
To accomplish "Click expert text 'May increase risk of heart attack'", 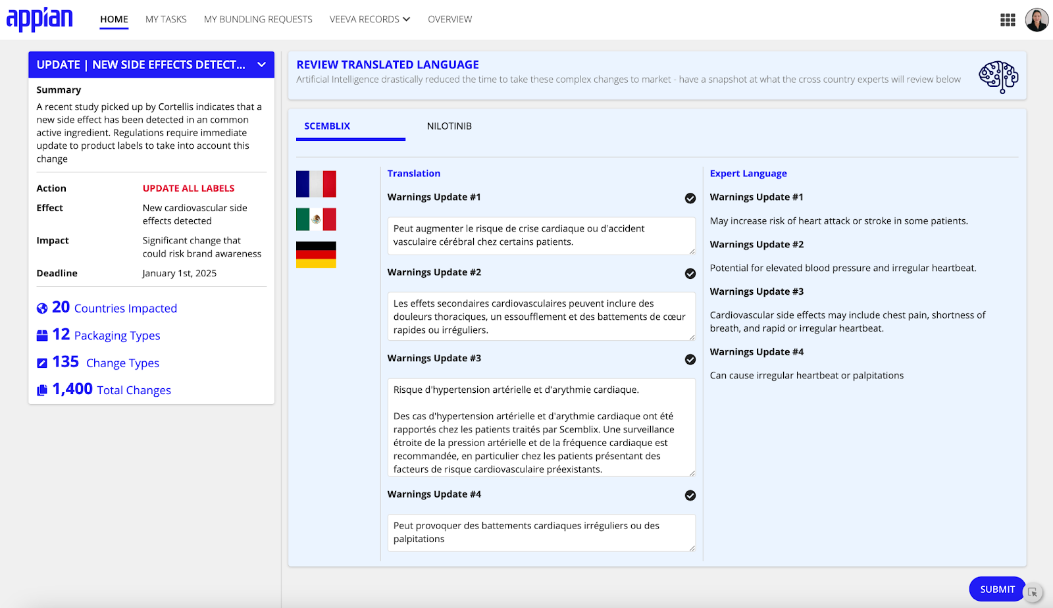I will pyautogui.click(x=838, y=220).
